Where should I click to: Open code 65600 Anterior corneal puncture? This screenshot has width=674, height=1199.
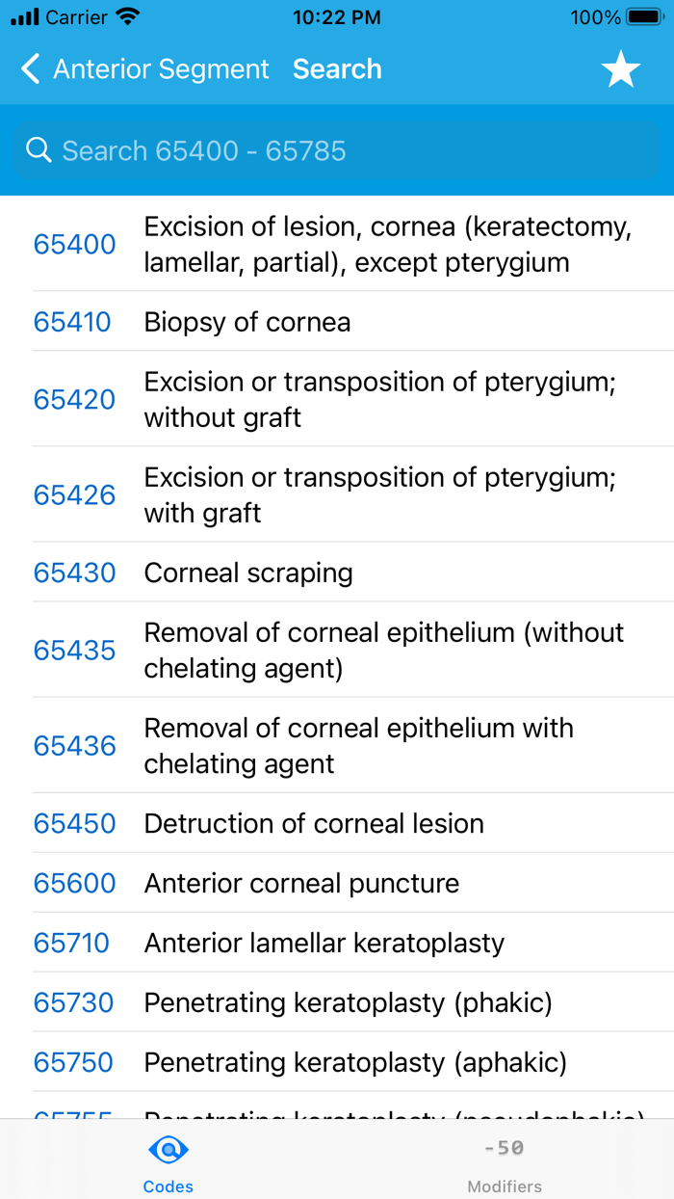[x=337, y=883]
